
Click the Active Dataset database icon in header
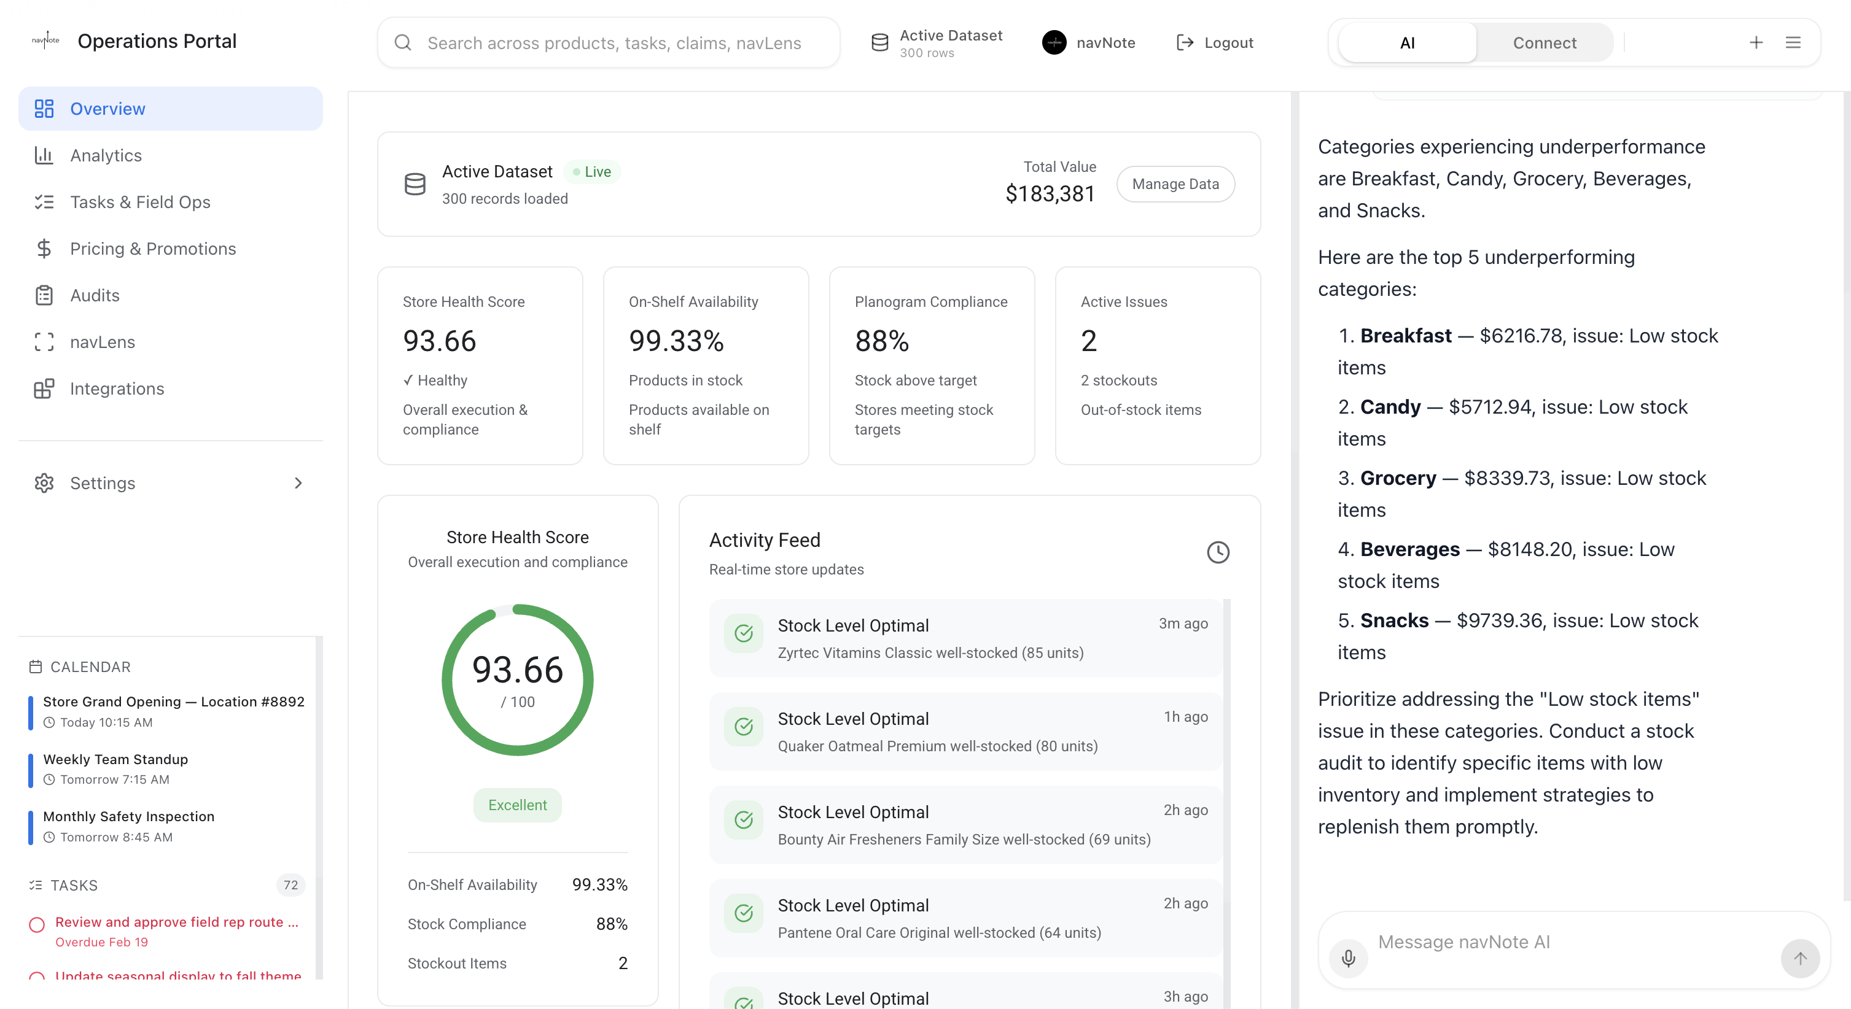(879, 43)
